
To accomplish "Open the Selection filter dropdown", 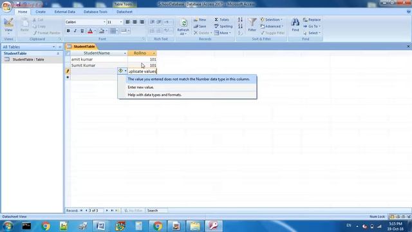I will point(272,20).
